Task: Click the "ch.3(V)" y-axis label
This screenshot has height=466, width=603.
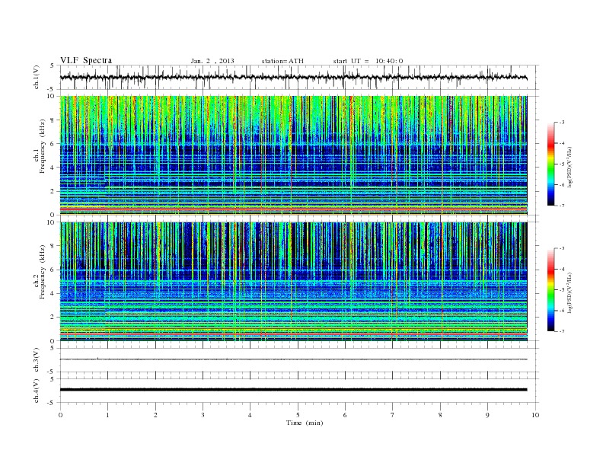Action: pyautogui.click(x=37, y=360)
